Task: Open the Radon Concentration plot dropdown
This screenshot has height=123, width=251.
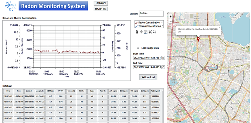Action: click(162, 23)
